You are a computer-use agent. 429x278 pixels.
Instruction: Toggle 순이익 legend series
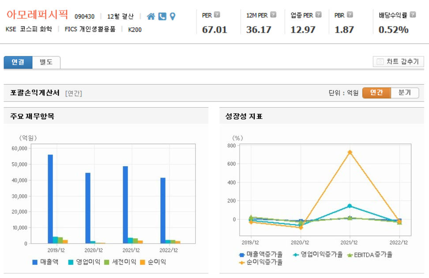pos(153,262)
